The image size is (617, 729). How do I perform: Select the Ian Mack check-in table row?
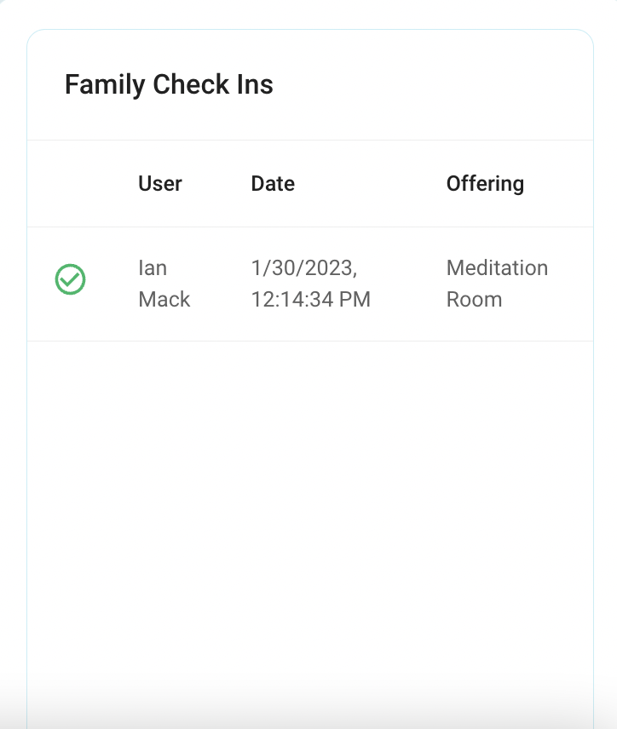(310, 284)
